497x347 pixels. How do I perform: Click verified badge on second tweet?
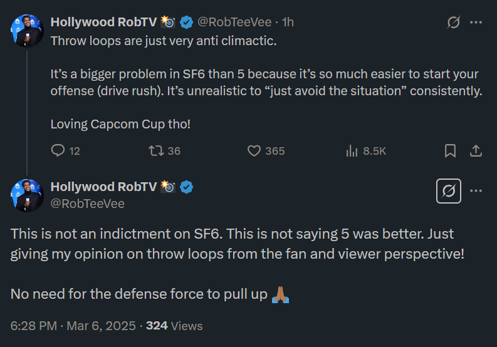(x=187, y=187)
